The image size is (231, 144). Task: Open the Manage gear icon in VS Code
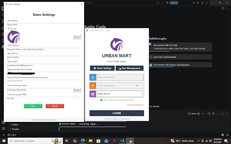pos(3,128)
